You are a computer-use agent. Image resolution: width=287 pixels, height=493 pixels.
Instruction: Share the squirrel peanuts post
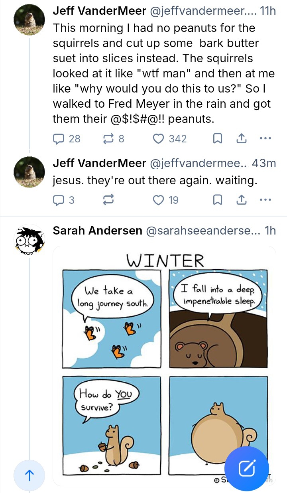coord(241,138)
